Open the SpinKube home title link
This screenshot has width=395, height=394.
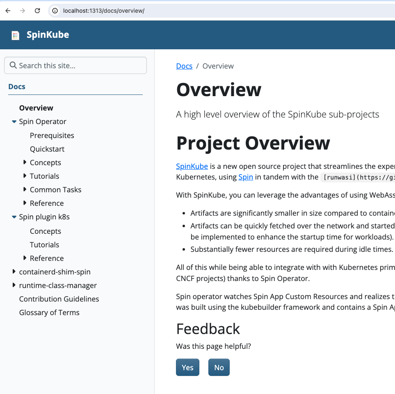[48, 35]
